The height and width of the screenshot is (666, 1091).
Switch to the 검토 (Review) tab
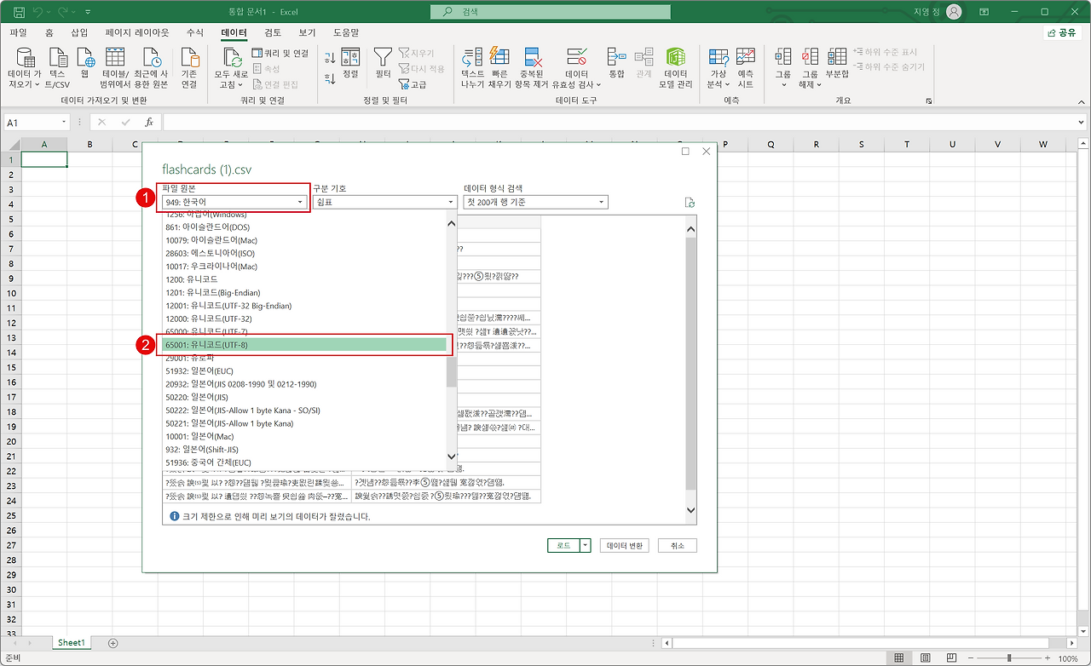tap(273, 32)
